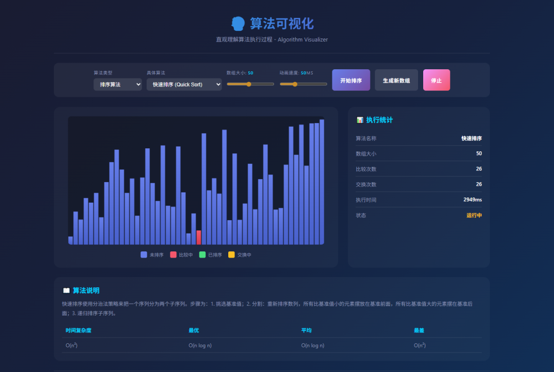Click the 时间复杂度 table header
The height and width of the screenshot is (372, 554).
(x=77, y=330)
